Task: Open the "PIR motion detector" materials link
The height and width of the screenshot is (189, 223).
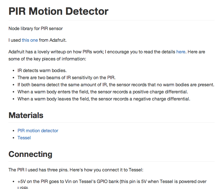Action: 38,131
